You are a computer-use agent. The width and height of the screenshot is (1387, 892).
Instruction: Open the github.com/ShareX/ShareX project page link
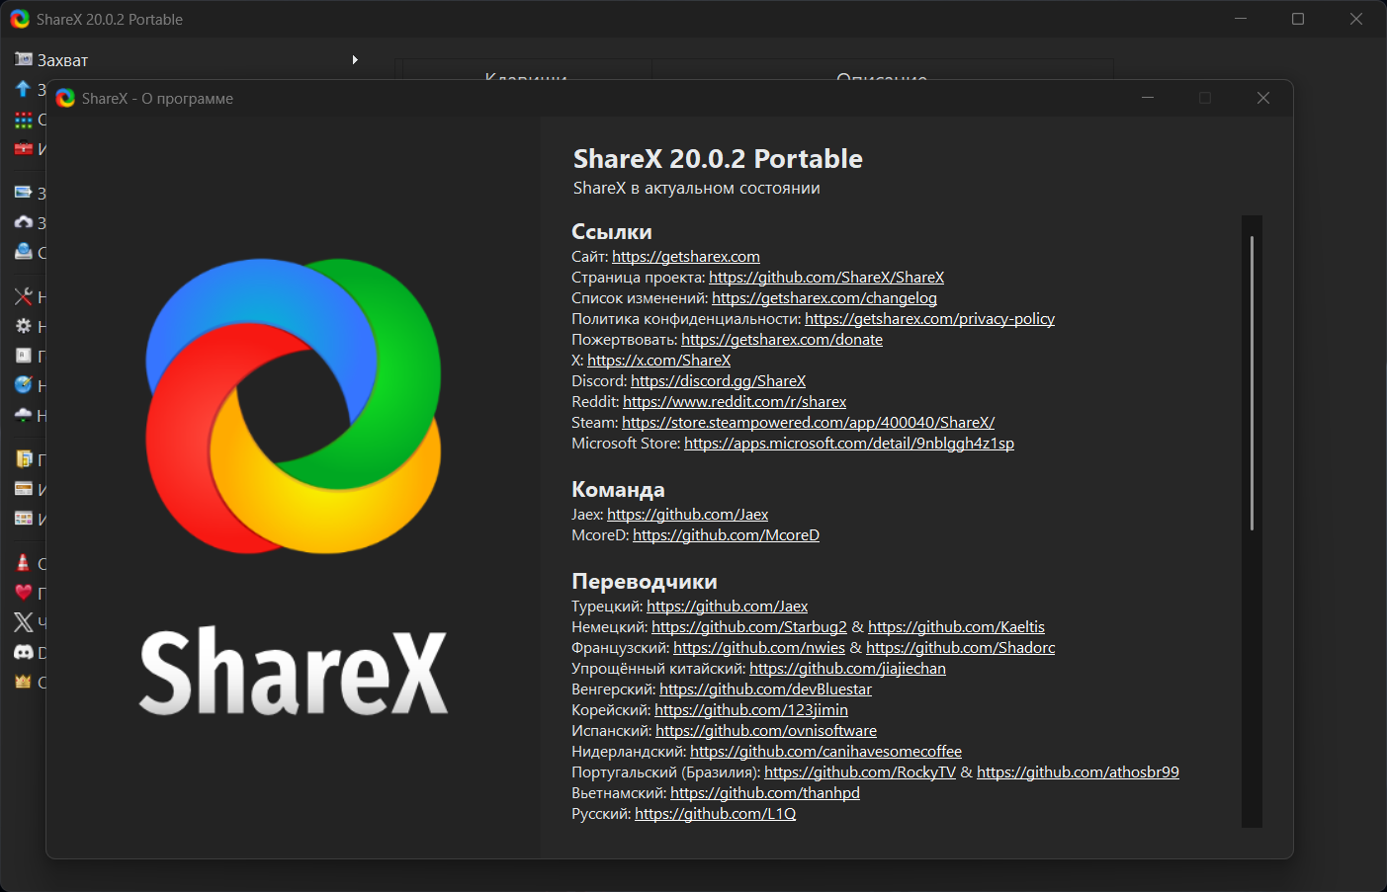(826, 278)
